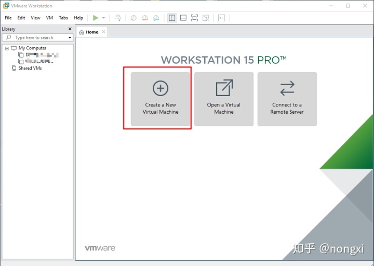
Task: Collapse the My Computer tree node
Action: [7, 48]
